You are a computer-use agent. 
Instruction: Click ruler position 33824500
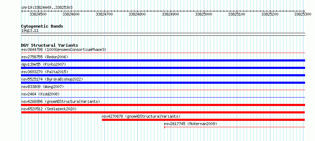point(38,14)
